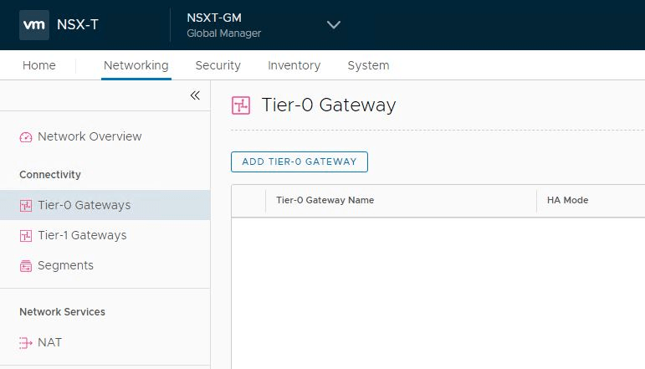Screen dimensions: 645x369
Task: Switch to the Security tab
Action: tap(218, 65)
